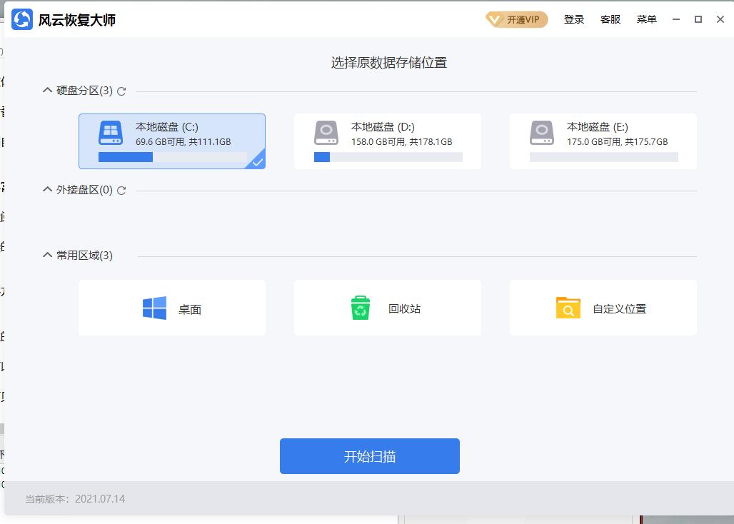Click the drive icon on 本地磁盘 (E:)
Screen dimensions: 734x524
[x=541, y=133]
